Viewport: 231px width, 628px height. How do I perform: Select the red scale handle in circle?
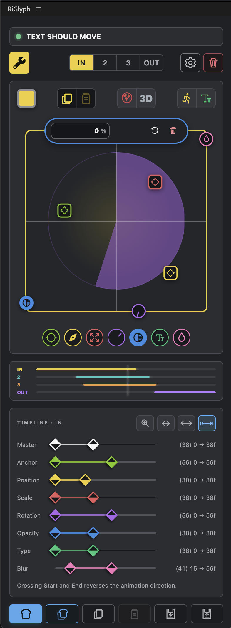(155, 182)
